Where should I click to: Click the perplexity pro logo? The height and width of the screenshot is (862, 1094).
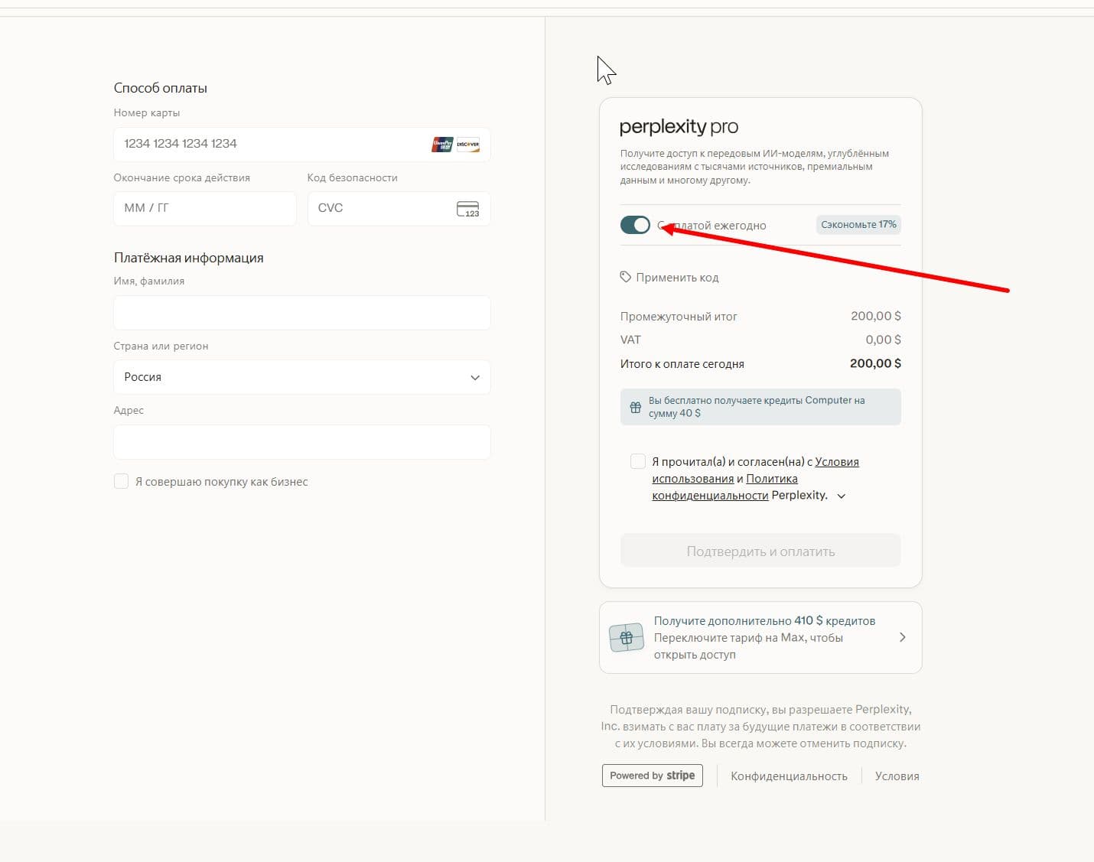click(679, 127)
